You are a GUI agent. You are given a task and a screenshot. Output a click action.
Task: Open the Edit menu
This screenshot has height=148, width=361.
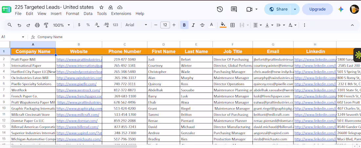pyautogui.click(x=30, y=13)
